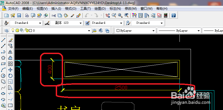Open QuickCalc calculator icon

point(166,15)
